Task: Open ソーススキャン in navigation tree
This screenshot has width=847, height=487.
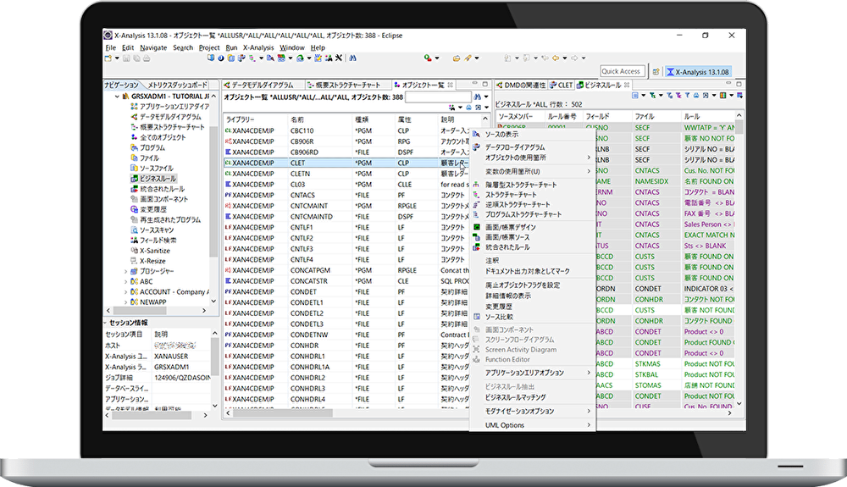Action: pos(152,230)
